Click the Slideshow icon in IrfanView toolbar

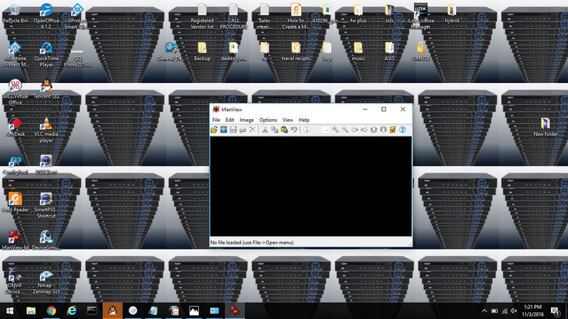[x=224, y=130]
